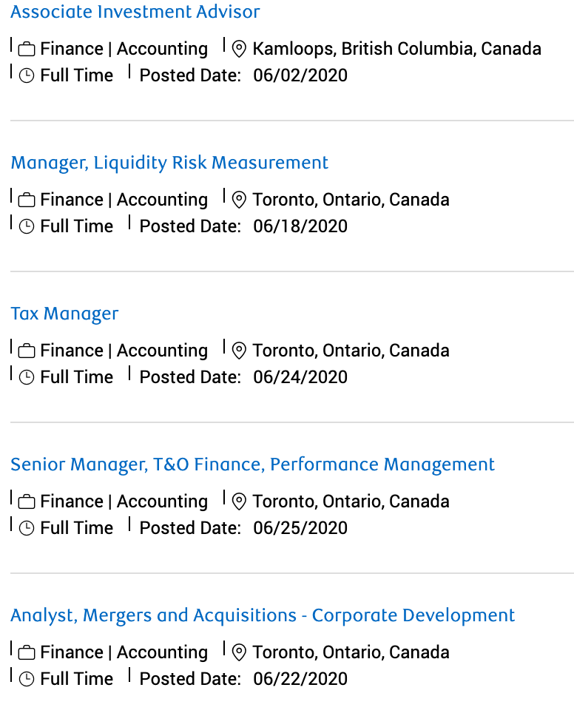Image resolution: width=574 pixels, height=713 pixels.
Task: Open the Manager, Liquidity Risk Measurement posting
Action: 169,163
